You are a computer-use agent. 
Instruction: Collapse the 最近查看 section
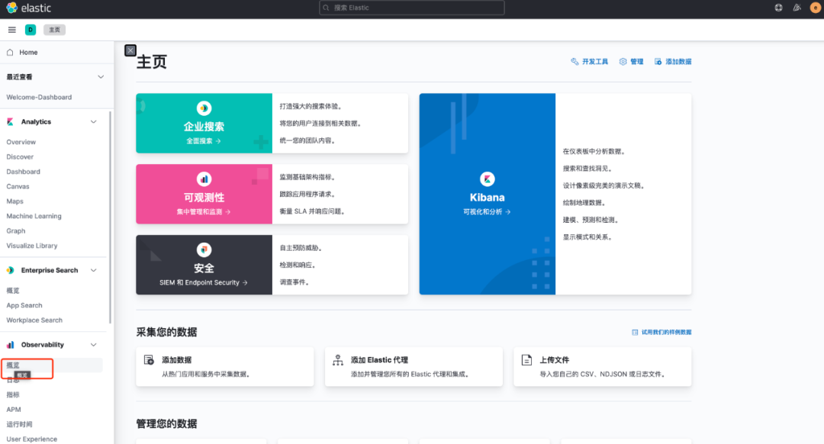tap(101, 77)
